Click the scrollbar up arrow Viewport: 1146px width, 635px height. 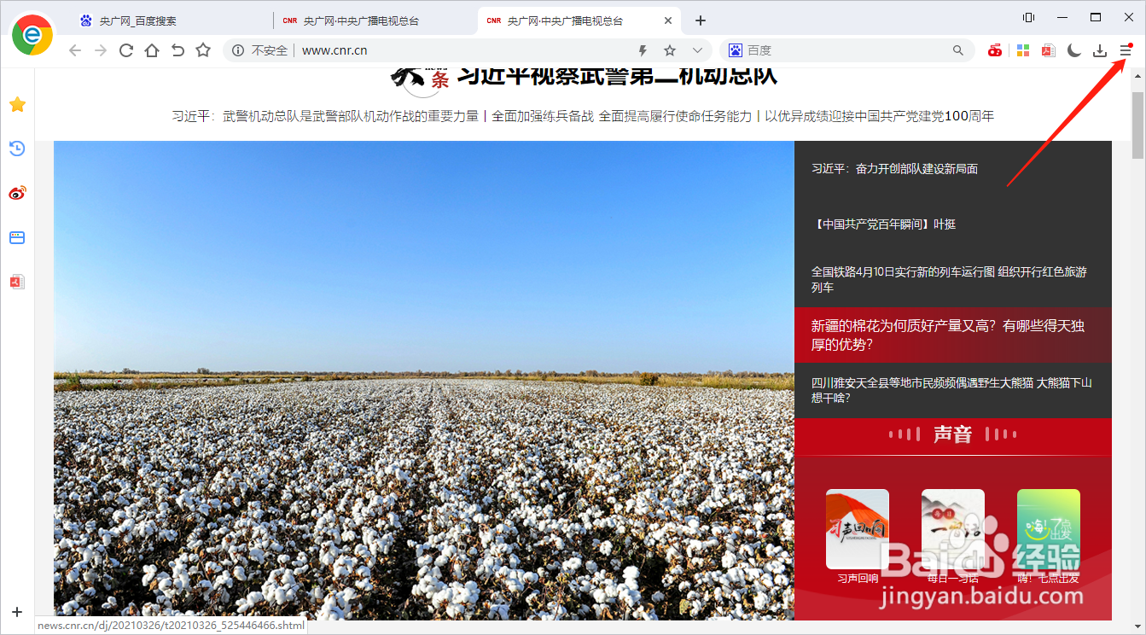[x=1138, y=76]
